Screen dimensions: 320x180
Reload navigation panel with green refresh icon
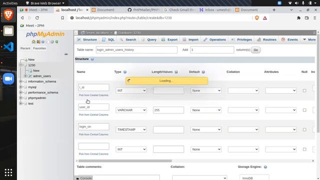pyautogui.click(x=56, y=41)
